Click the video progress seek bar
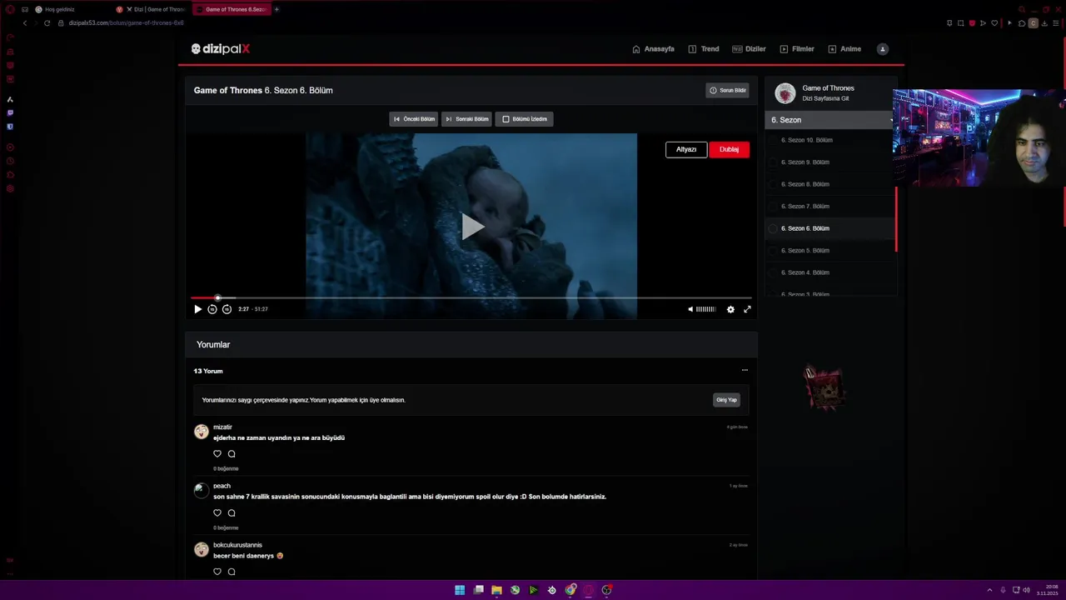This screenshot has height=600, width=1066. click(471, 297)
